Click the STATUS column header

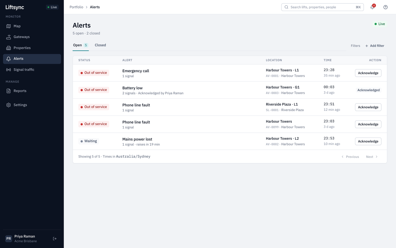(84, 60)
